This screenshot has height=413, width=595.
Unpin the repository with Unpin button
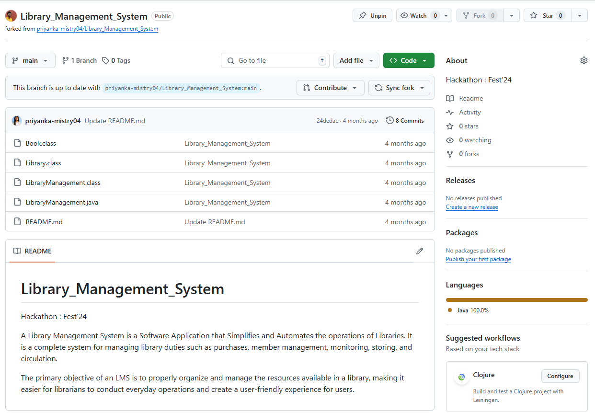pos(373,16)
